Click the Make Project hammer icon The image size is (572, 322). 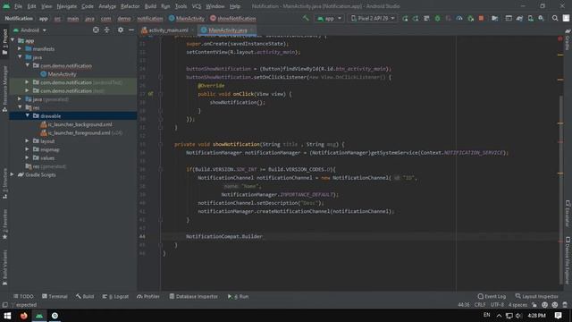(306, 18)
